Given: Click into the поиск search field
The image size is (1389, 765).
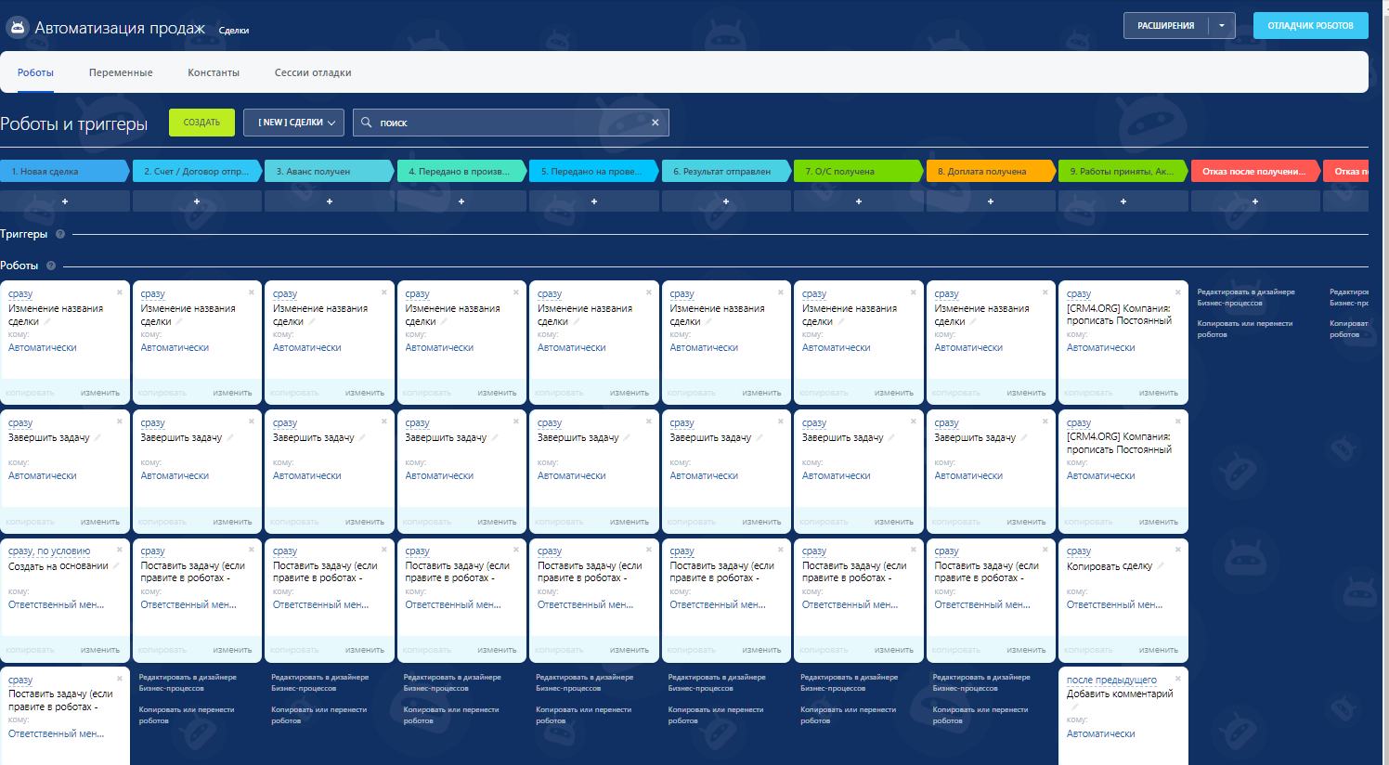Looking at the screenshot, I should 511,123.
